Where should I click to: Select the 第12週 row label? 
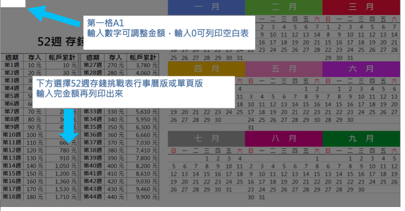[12, 151]
